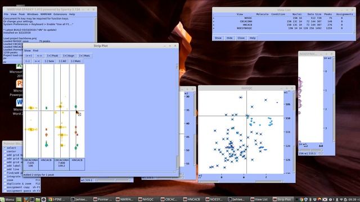The image size is (360, 202).
Task: Click the Chrome icon in system tray
Action: point(301,200)
